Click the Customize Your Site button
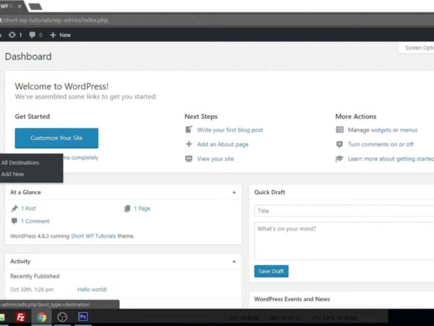 click(x=56, y=138)
